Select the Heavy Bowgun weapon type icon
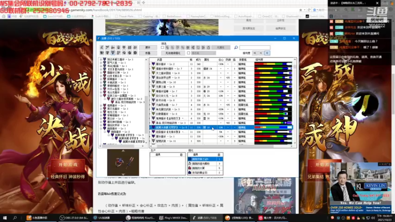The image size is (395, 222). (129, 53)
